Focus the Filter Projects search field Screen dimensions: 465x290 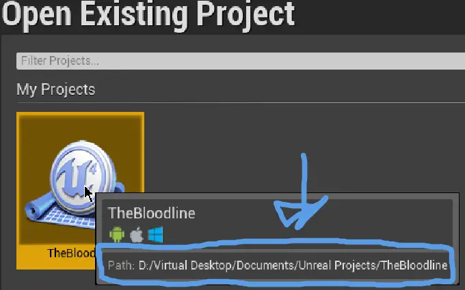coord(241,61)
